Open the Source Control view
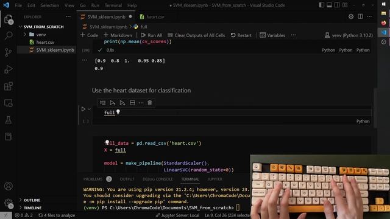The image size is (390, 219). pyautogui.click(x=8, y=52)
